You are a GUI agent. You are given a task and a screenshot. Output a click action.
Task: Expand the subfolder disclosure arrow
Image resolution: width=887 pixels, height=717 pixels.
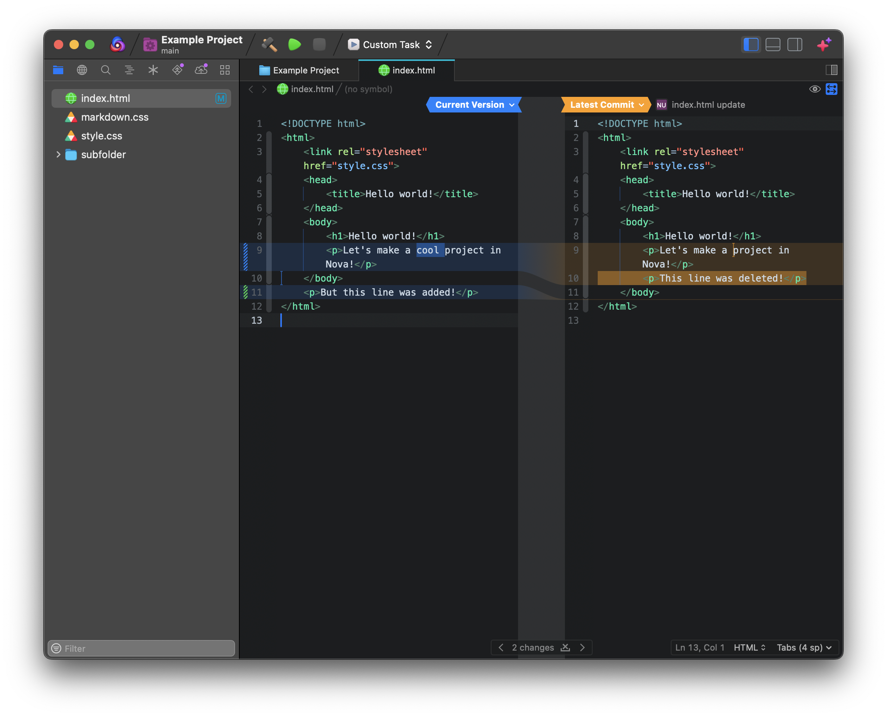pos(58,155)
